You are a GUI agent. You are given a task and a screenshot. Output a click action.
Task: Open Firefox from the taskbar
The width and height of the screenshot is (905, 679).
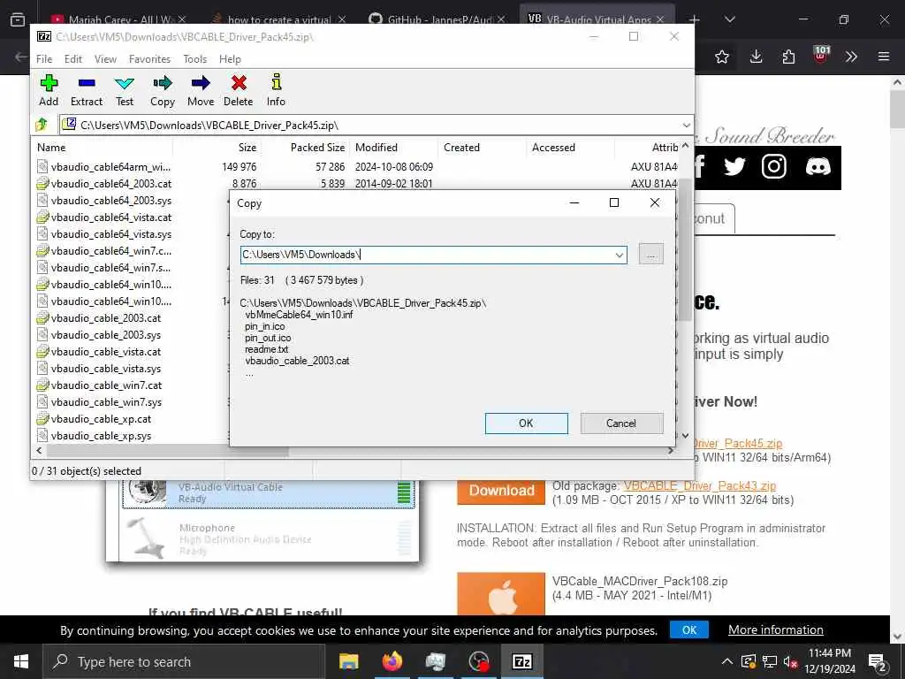392,661
